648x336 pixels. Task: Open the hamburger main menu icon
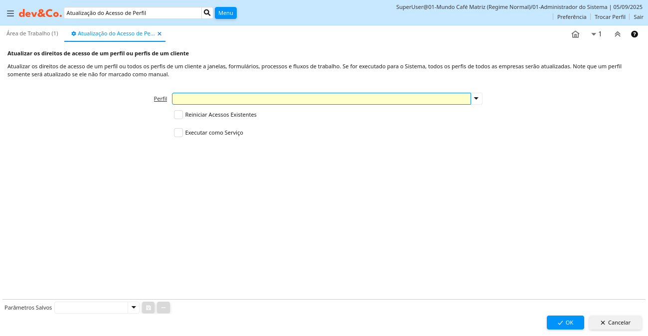(x=10, y=13)
